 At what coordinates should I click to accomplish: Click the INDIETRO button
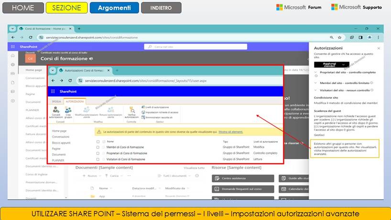pyautogui.click(x=161, y=8)
